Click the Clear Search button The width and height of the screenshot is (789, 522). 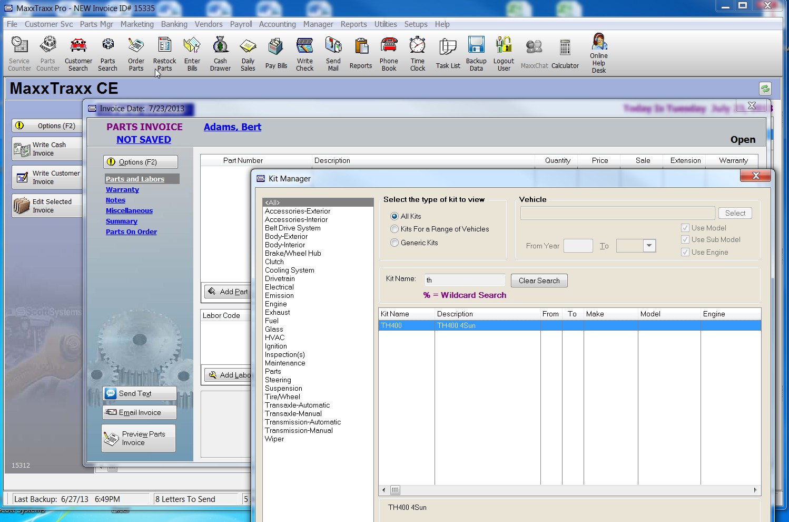pyautogui.click(x=539, y=281)
